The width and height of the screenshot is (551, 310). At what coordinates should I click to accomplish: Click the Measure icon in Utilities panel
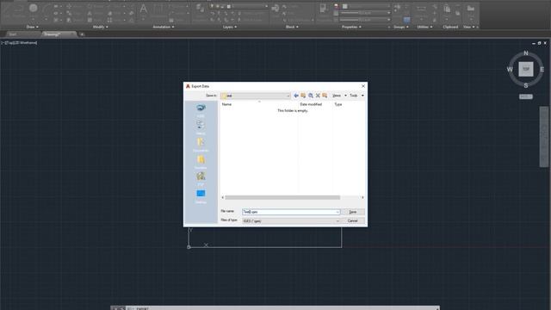point(421,9)
